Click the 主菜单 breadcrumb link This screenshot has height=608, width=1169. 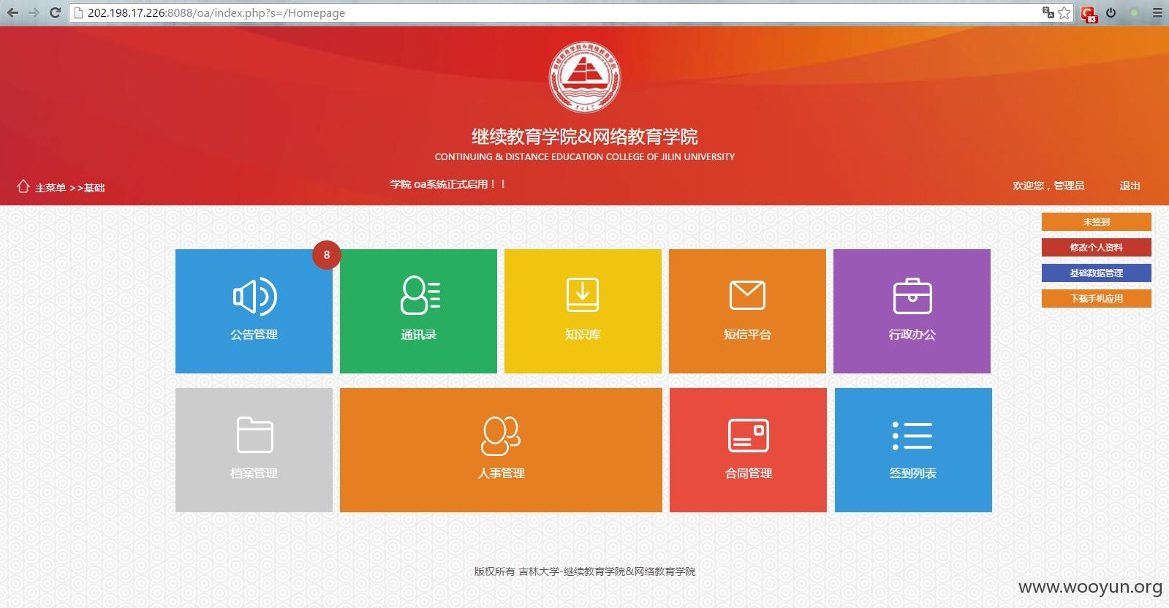(x=50, y=188)
